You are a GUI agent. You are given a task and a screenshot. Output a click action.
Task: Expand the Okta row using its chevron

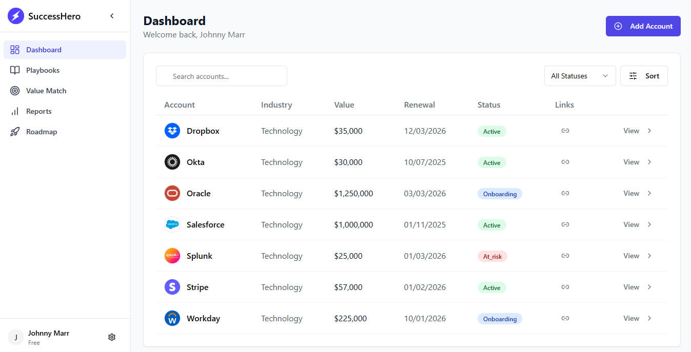[649, 162]
